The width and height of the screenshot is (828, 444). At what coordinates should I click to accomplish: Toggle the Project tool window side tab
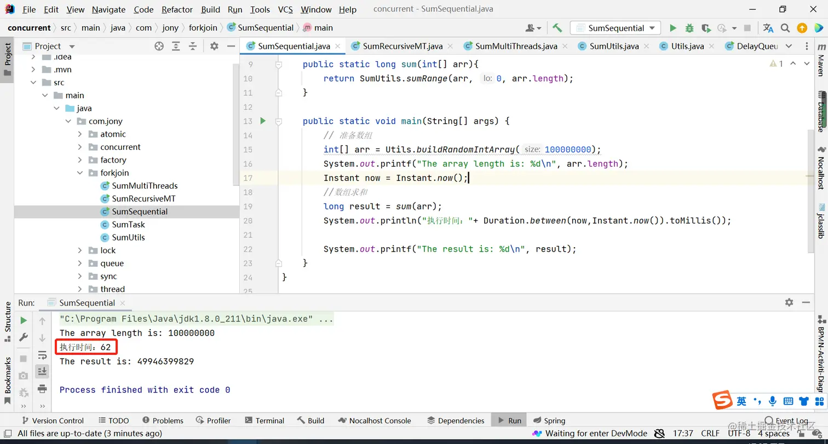[x=7, y=60]
